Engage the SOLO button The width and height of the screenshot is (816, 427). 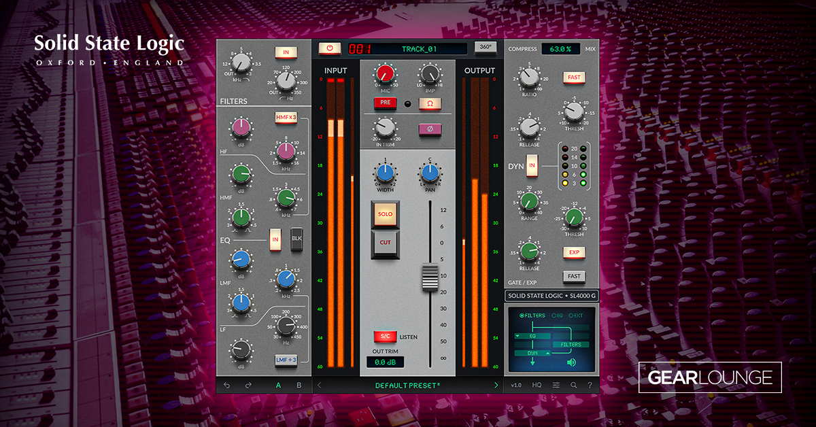click(x=386, y=214)
